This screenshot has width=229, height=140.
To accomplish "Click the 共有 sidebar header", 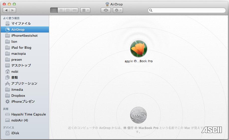I will 6,109.
